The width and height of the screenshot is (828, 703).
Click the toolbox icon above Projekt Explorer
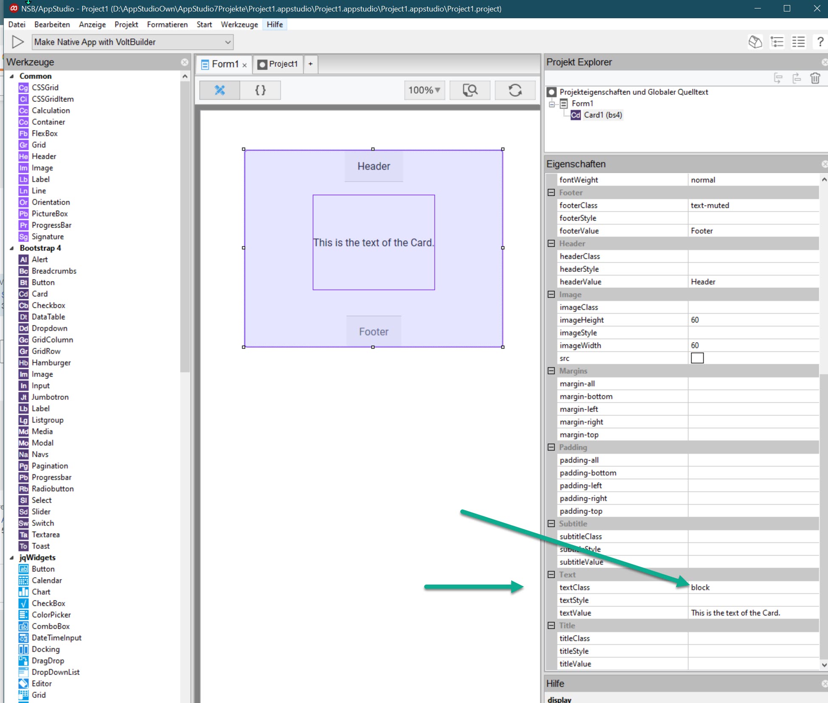pos(755,42)
